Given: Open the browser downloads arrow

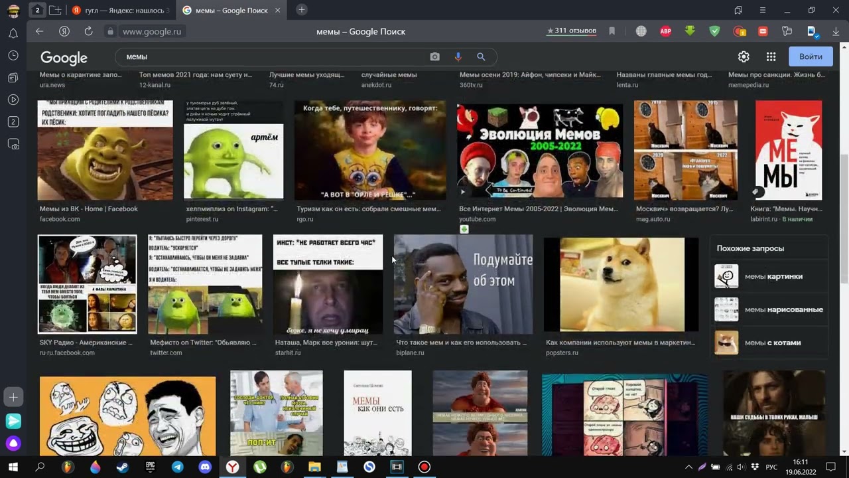Looking at the screenshot, I should coord(836,31).
